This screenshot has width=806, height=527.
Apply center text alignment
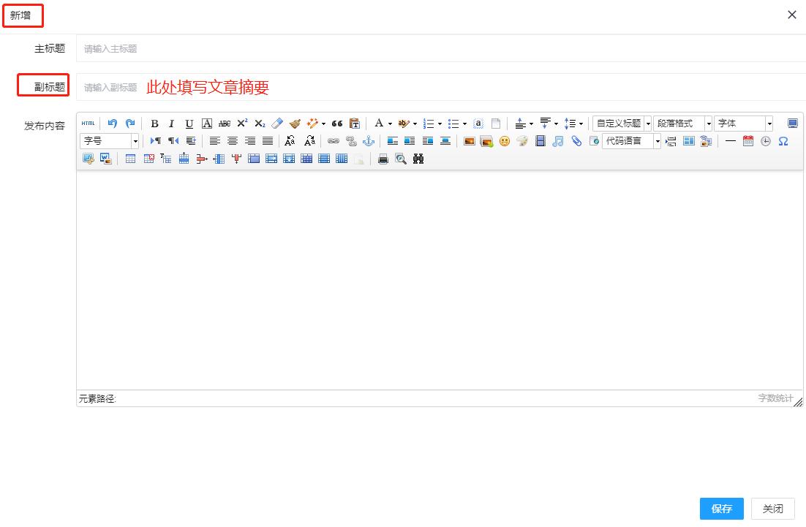point(233,141)
